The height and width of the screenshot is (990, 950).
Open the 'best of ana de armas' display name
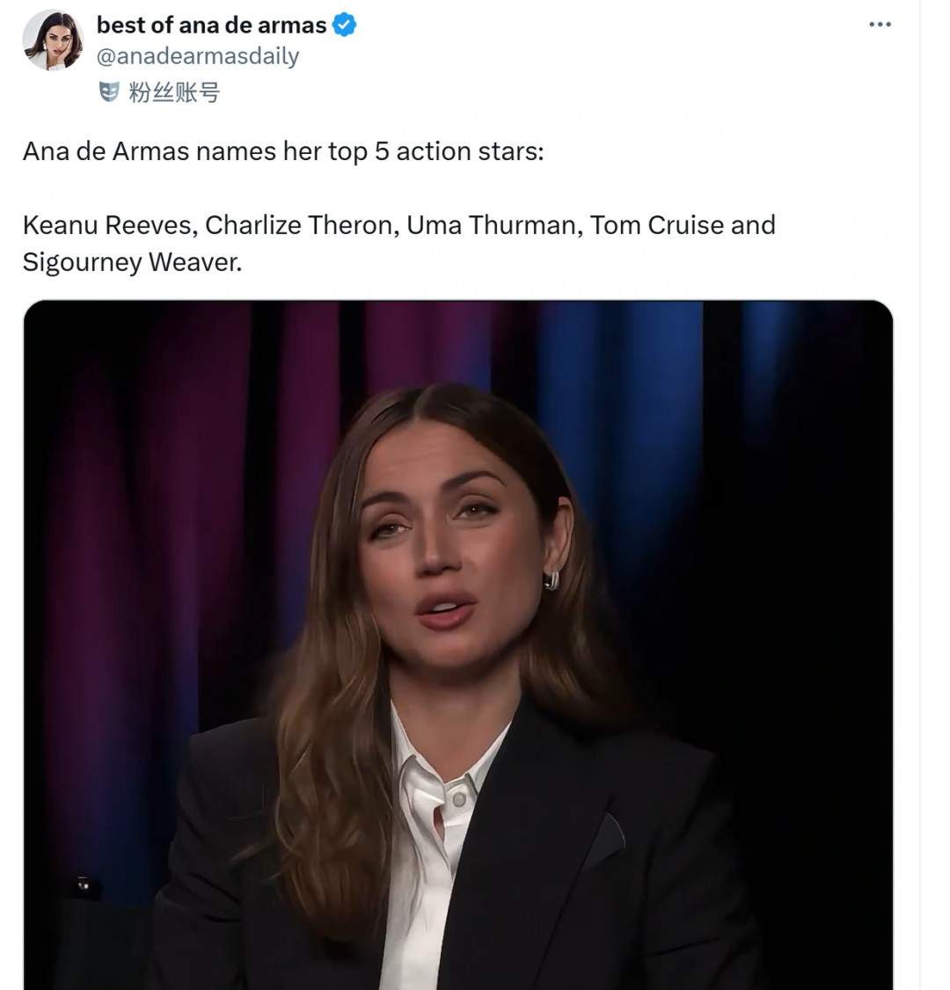211,25
